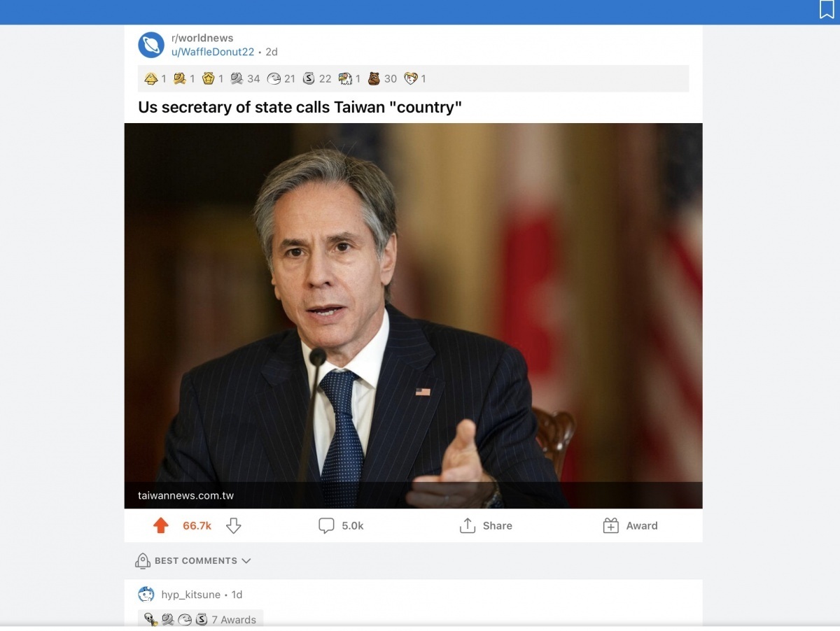Click the Share icon under the post
This screenshot has height=631, width=840.
click(468, 525)
